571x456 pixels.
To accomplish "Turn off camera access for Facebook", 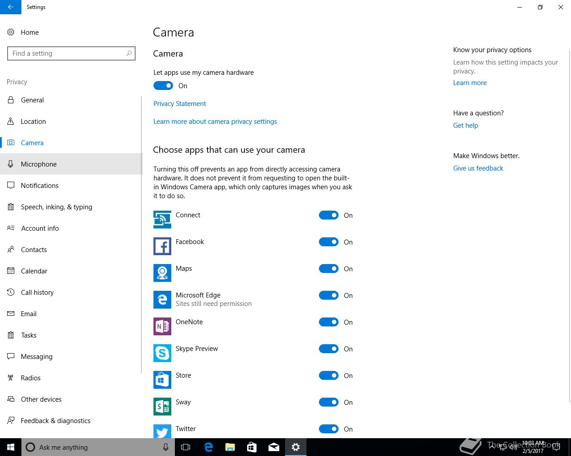I will tap(329, 242).
